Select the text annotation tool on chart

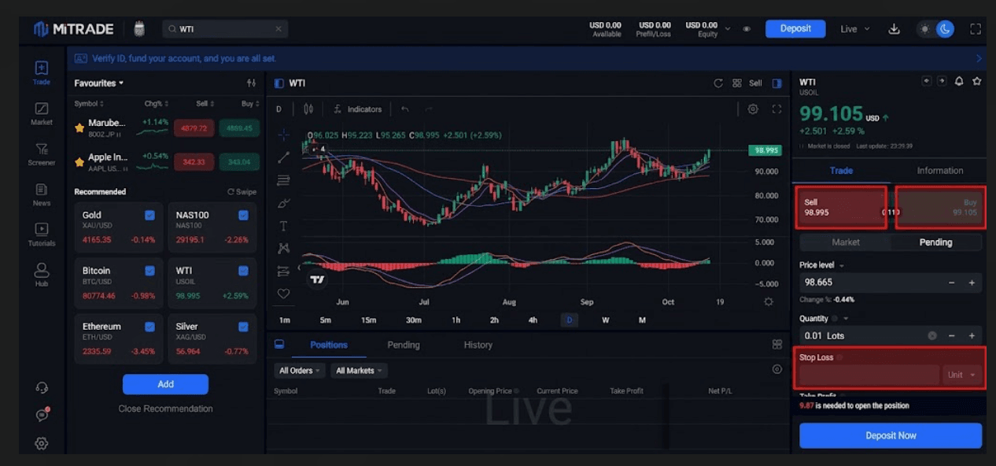click(x=283, y=226)
